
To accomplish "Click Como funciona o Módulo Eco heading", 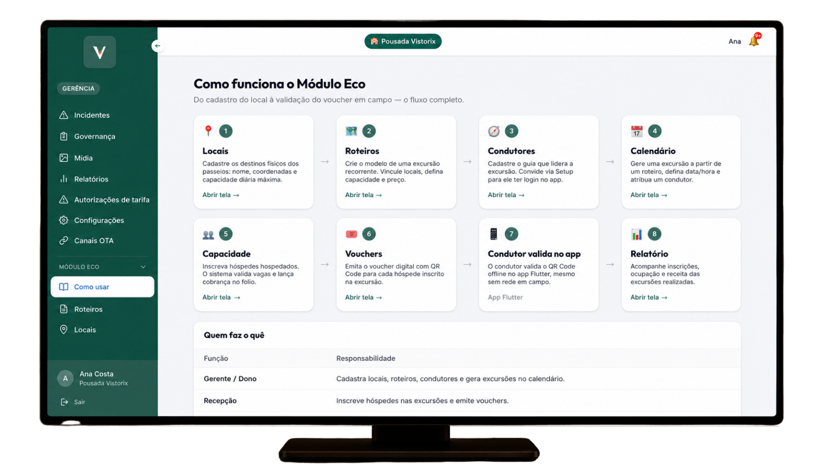I will tap(279, 84).
